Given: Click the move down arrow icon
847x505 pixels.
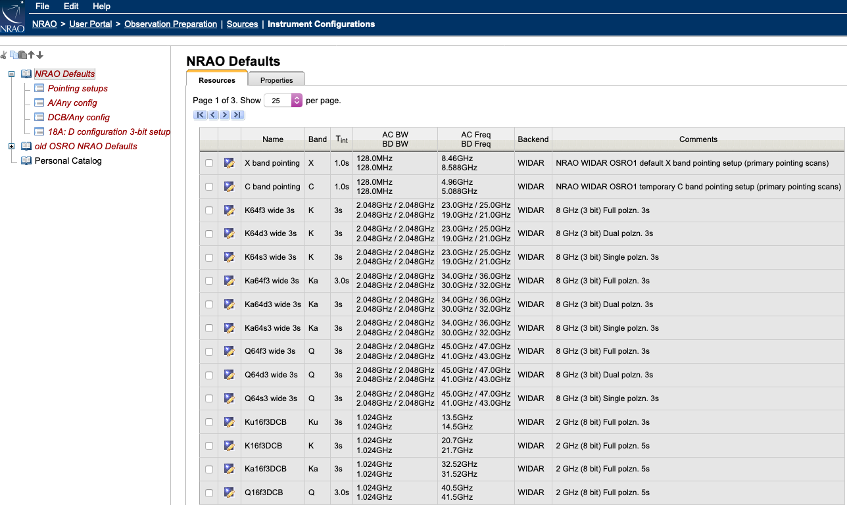Looking at the screenshot, I should point(39,55).
